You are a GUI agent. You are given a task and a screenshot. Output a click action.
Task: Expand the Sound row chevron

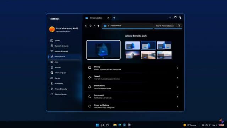pyautogui.click(x=177, y=78)
